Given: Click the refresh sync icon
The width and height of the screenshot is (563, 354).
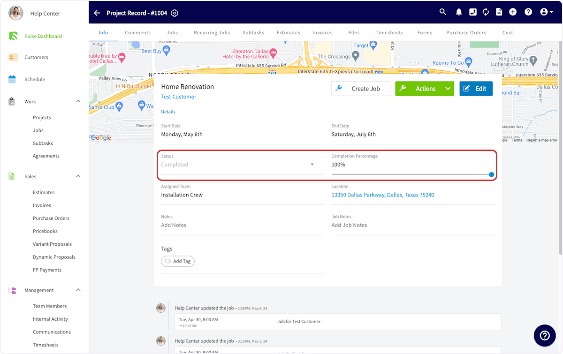Looking at the screenshot, I should click(x=486, y=12).
